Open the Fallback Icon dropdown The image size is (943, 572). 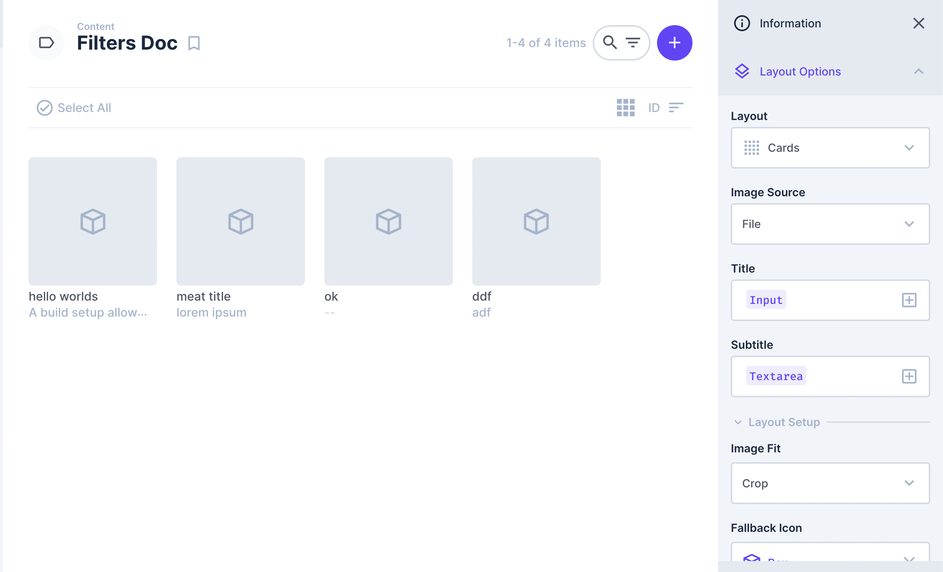click(x=830, y=558)
